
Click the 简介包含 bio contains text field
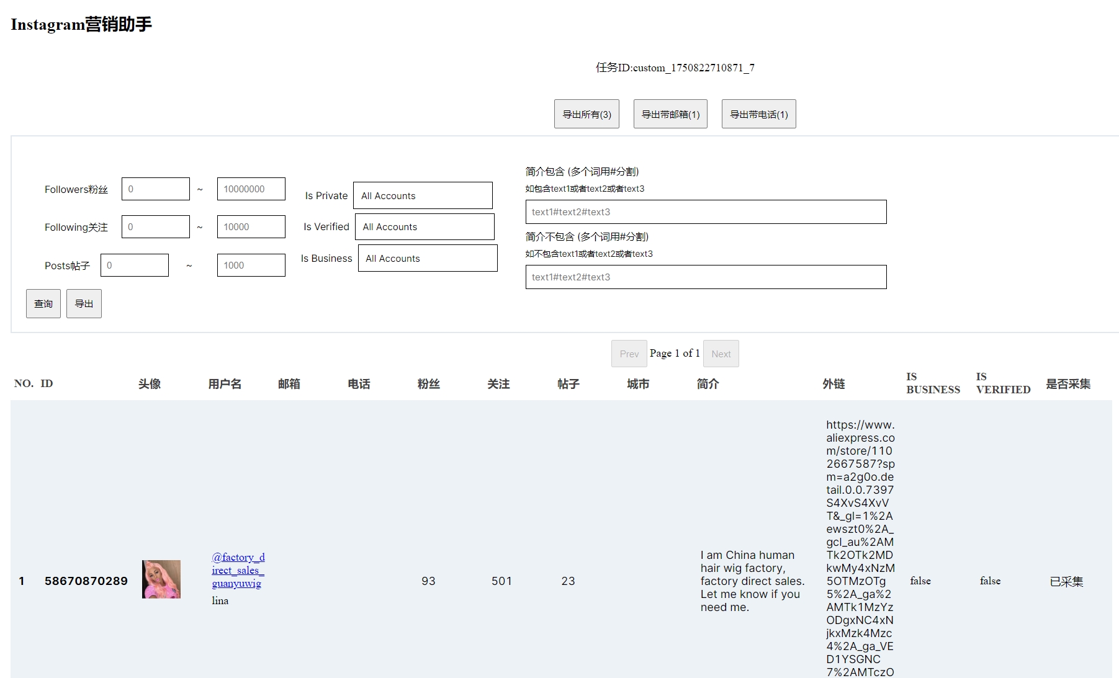(706, 212)
